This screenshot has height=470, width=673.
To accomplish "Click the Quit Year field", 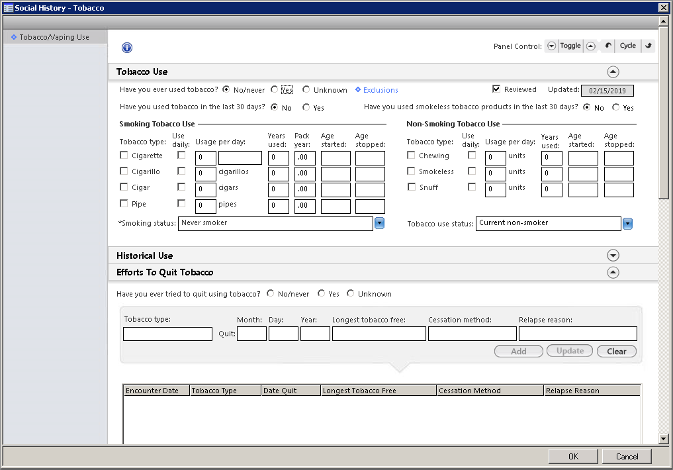I will point(315,334).
